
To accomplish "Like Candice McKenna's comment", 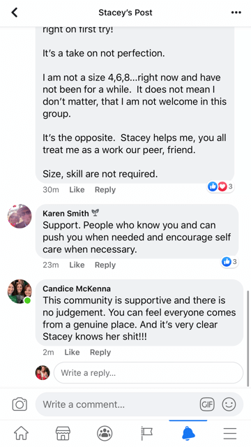I will coord(72,352).
